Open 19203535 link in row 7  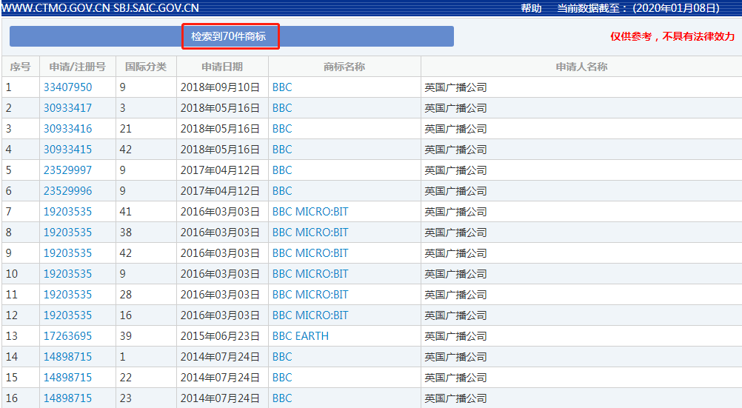coord(67,212)
